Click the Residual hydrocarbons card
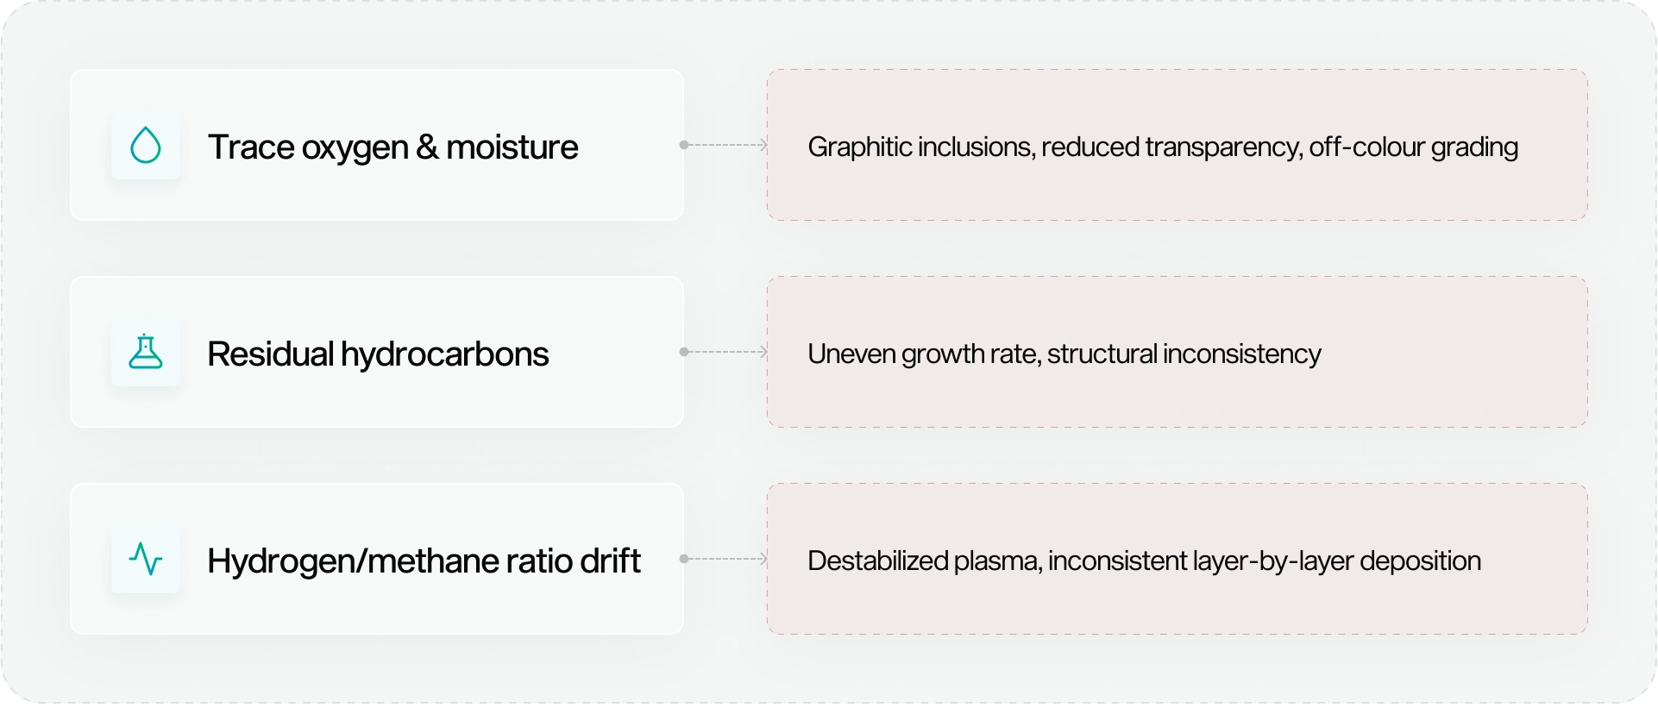This screenshot has width=1658, height=714. pyautogui.click(x=377, y=352)
